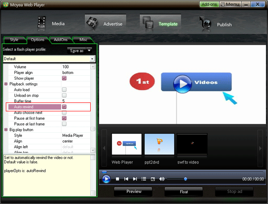Viewport: 268px width, 204px height.
Task: Click the Moyea Web Player app icon
Action: coord(5,4)
